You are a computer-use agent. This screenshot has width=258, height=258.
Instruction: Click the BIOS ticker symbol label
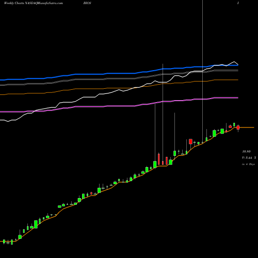coord(87,3)
